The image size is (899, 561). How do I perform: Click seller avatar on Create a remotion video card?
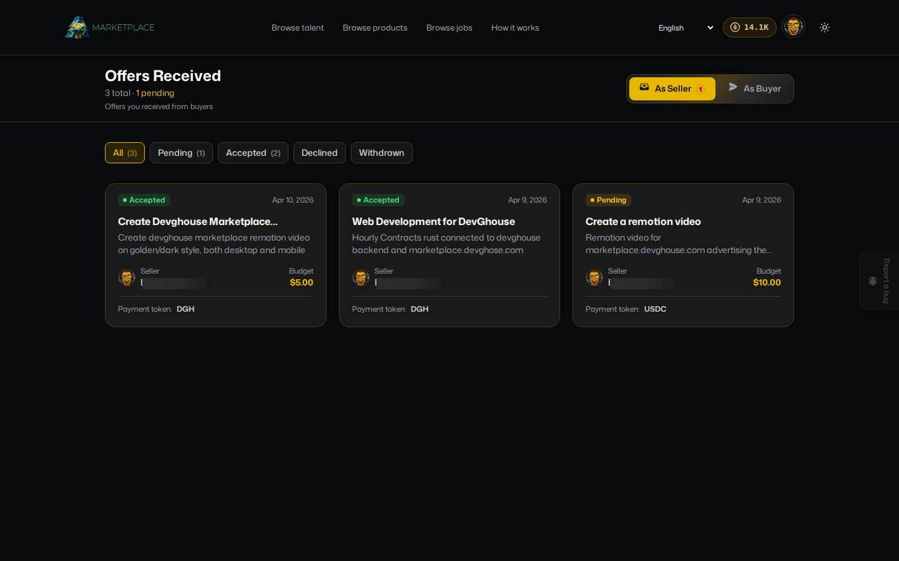[594, 277]
